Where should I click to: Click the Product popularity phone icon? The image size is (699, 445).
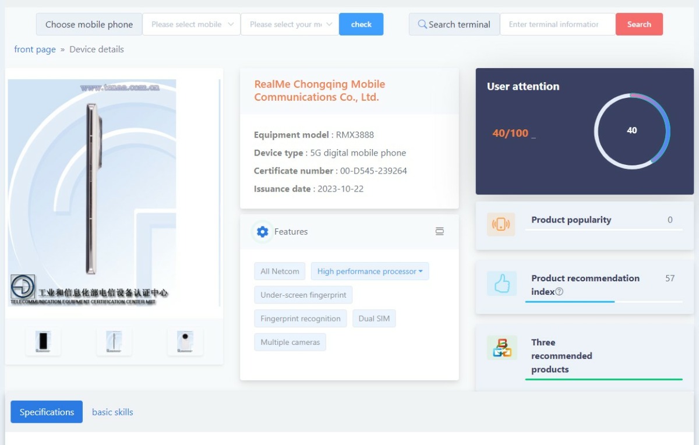click(x=501, y=224)
